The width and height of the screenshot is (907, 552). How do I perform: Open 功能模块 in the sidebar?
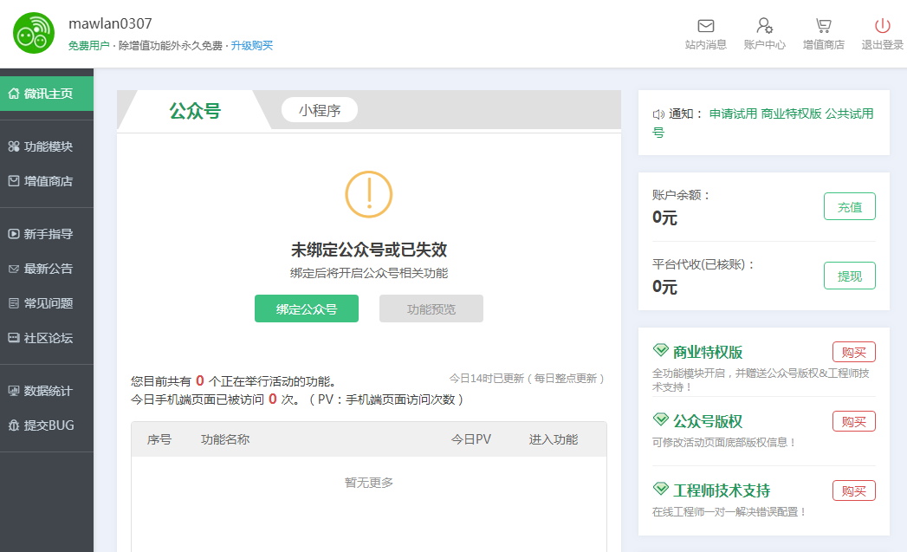tap(47, 146)
